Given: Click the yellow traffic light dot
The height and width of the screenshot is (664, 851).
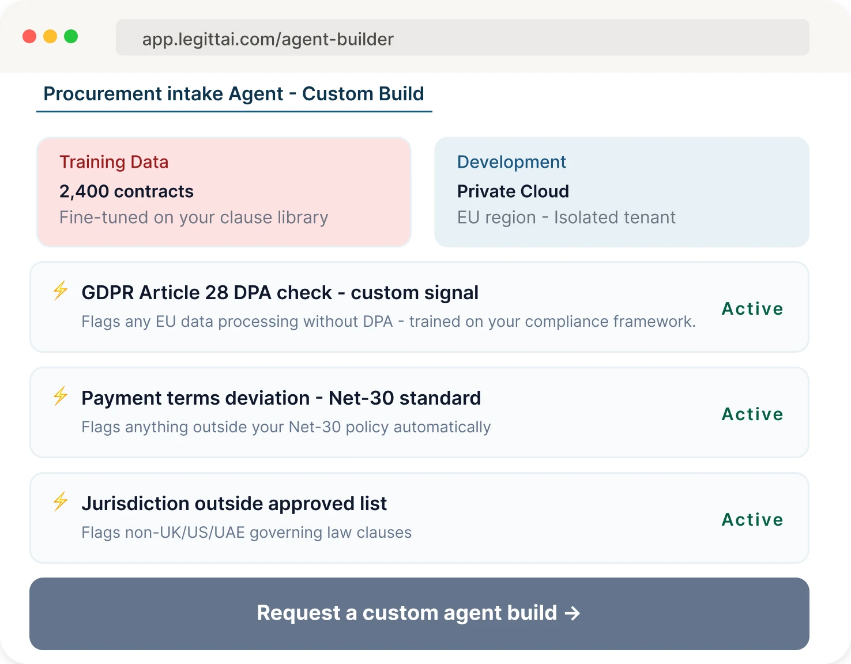Looking at the screenshot, I should point(50,36).
